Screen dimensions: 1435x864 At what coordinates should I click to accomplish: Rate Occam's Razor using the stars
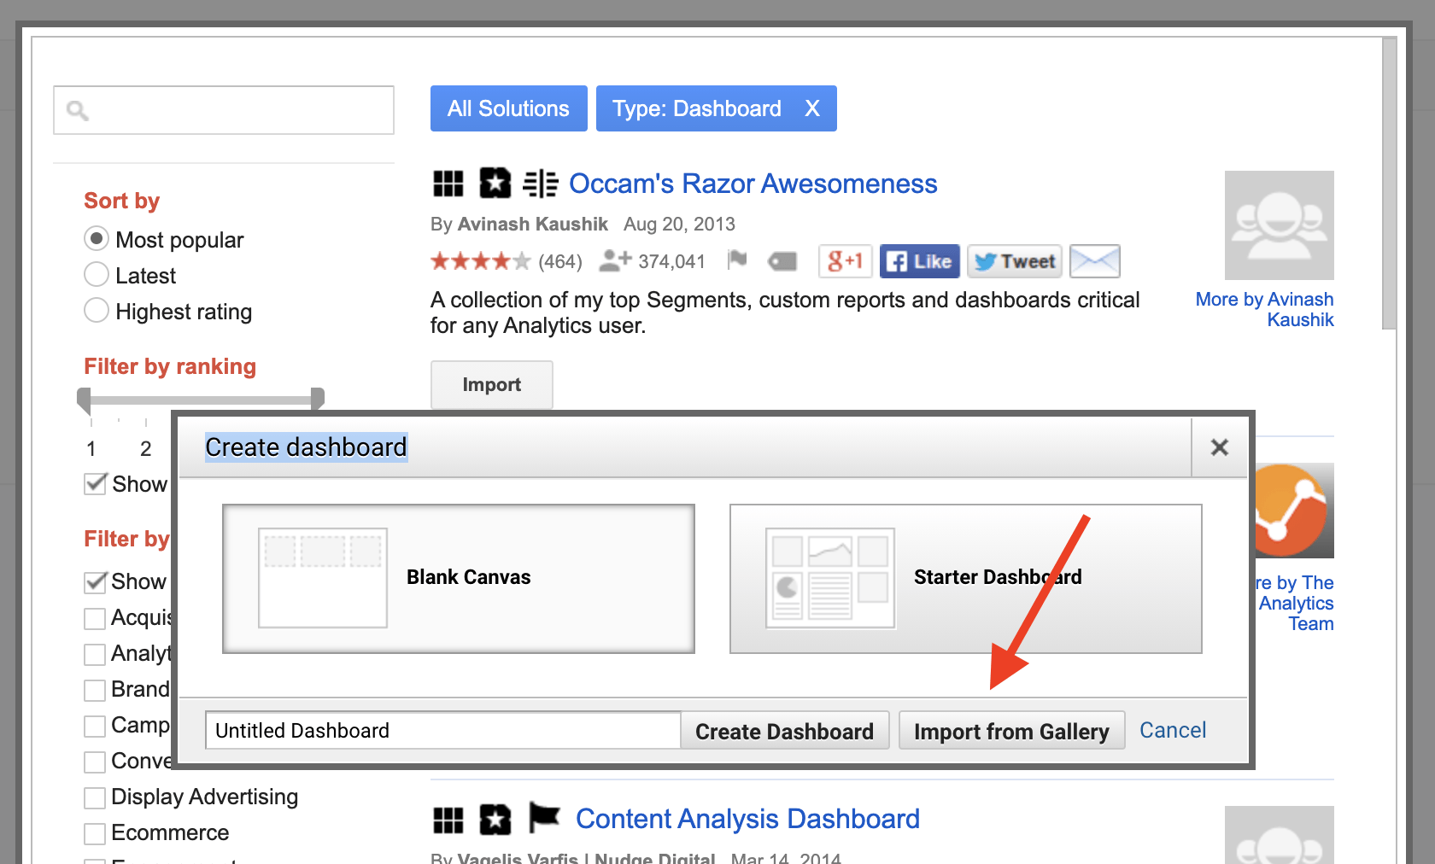[x=481, y=261]
